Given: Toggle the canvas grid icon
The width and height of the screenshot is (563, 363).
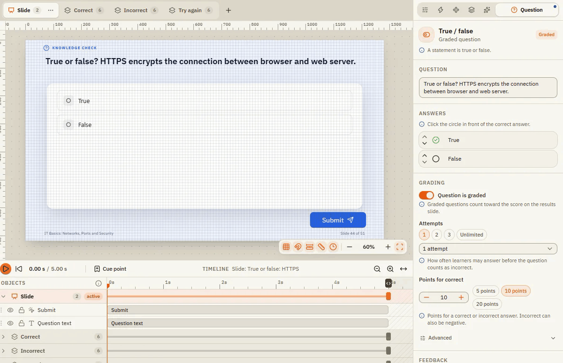Looking at the screenshot, I should (286, 247).
